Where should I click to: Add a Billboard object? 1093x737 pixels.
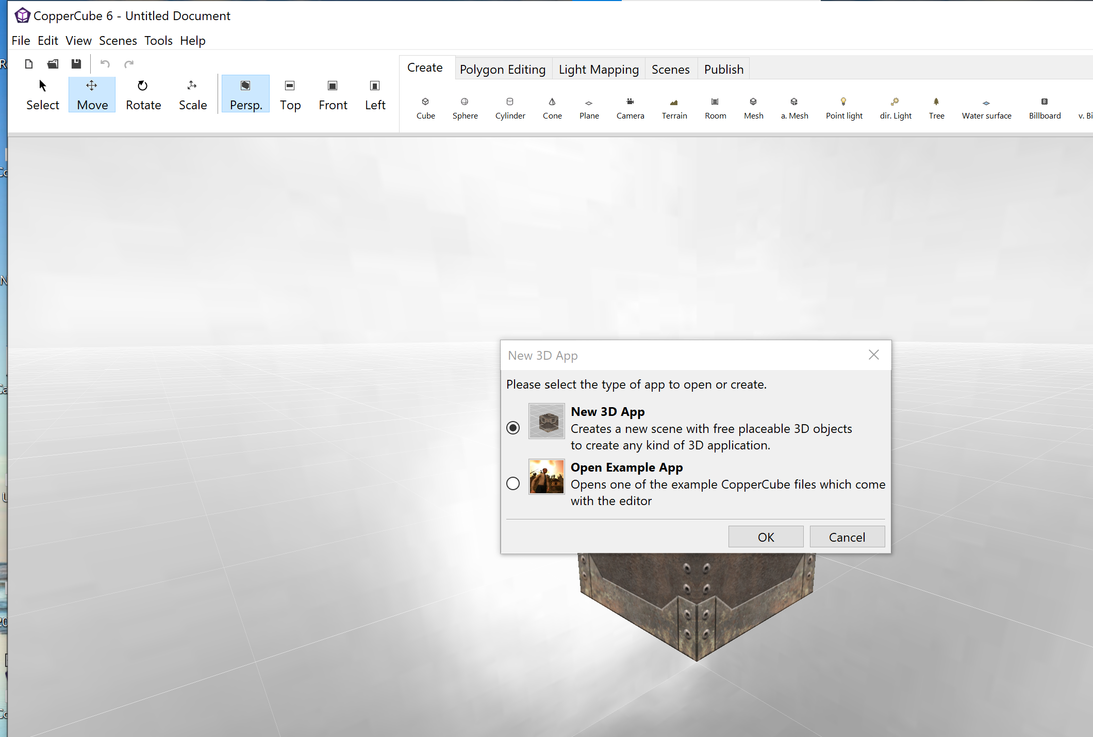click(1045, 108)
